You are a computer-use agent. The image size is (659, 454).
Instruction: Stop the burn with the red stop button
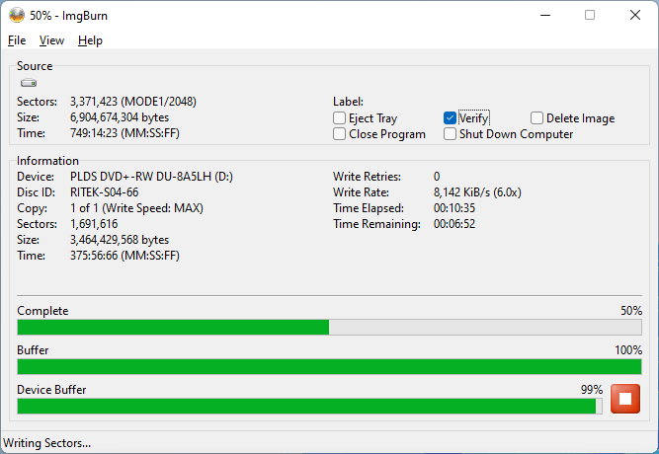(x=625, y=399)
